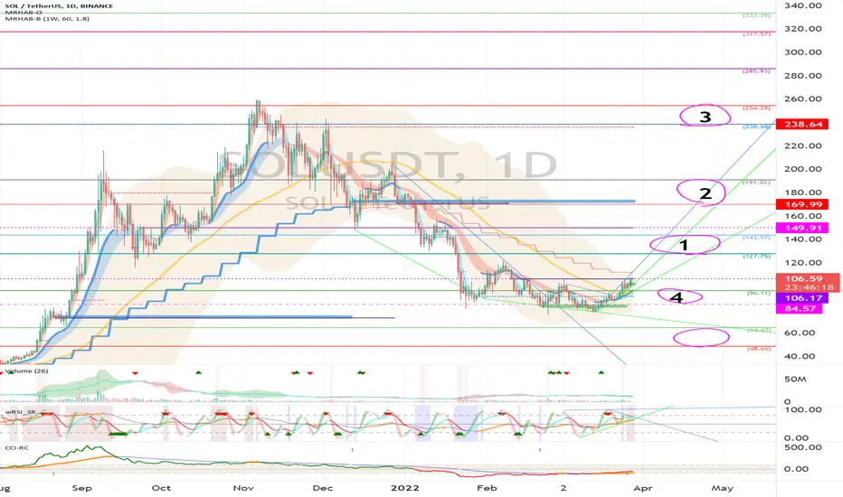Viewport: 843px width, 497px height.
Task: Select the target label numbered 1
Action: pos(684,246)
